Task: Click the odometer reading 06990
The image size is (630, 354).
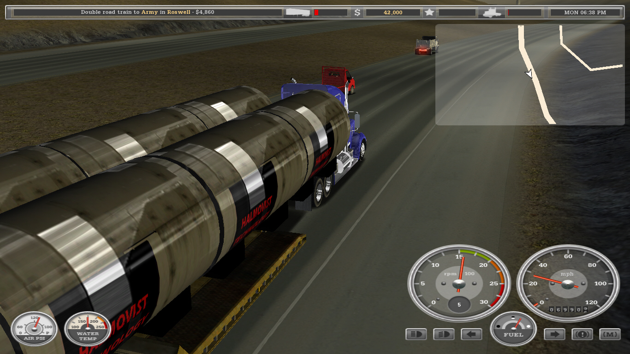Action: click(567, 309)
